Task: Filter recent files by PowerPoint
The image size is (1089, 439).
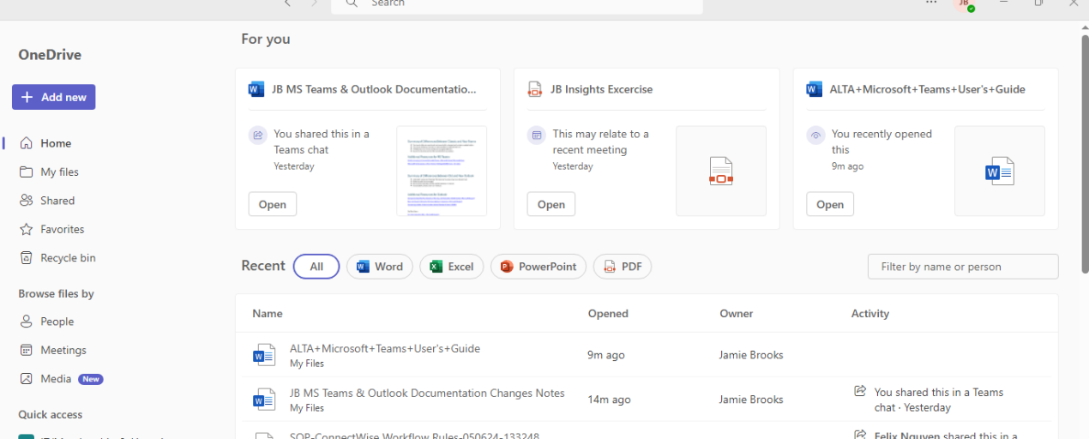Action: [x=538, y=267]
